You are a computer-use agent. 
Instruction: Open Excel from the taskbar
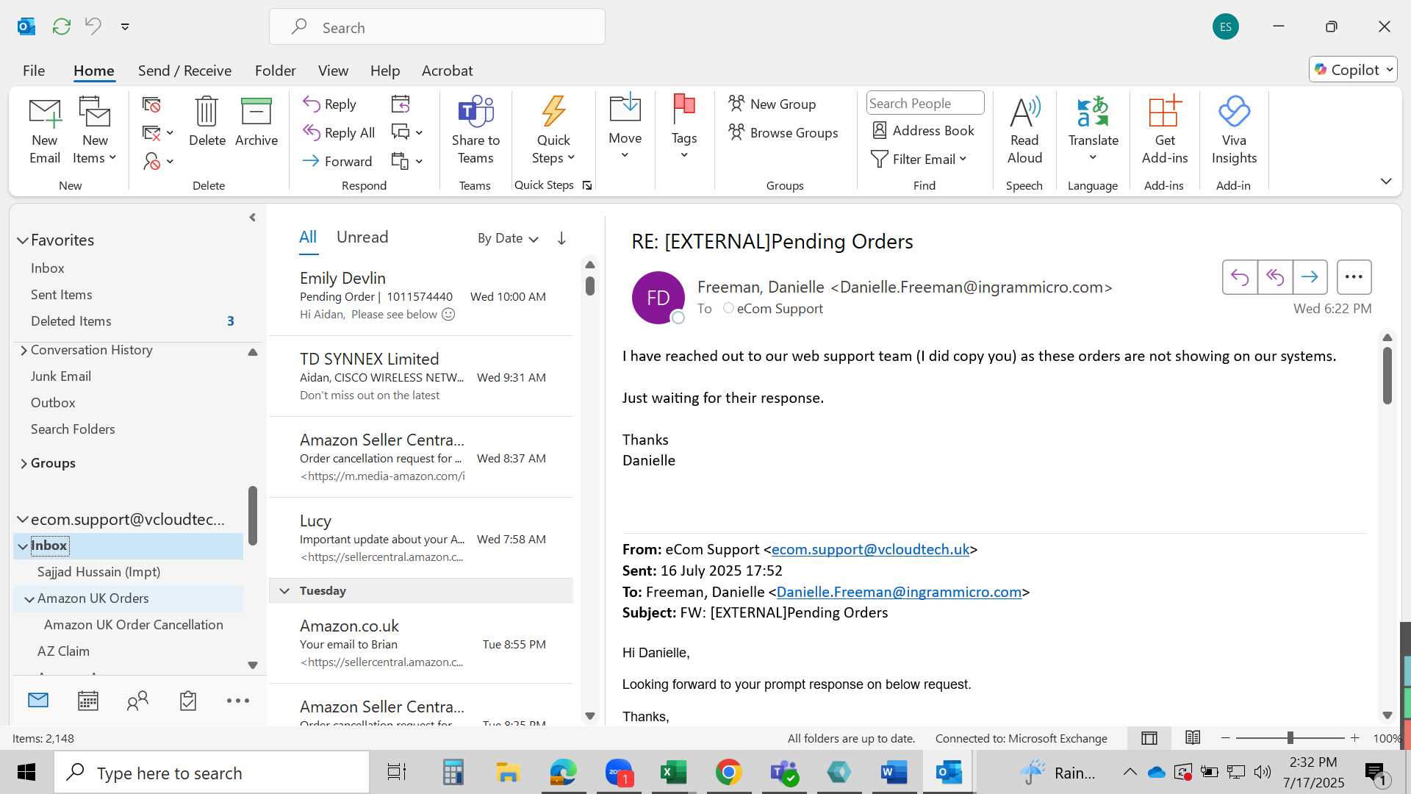673,772
